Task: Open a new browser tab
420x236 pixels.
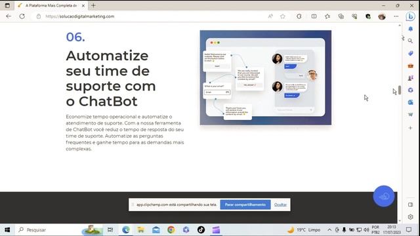Action: click(93, 5)
